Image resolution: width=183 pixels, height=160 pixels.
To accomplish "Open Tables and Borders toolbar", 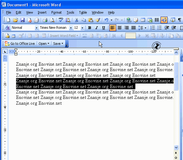I will [x=136, y=20].
